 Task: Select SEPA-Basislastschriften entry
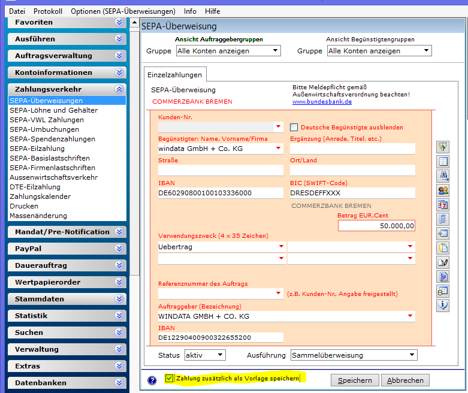click(x=50, y=158)
